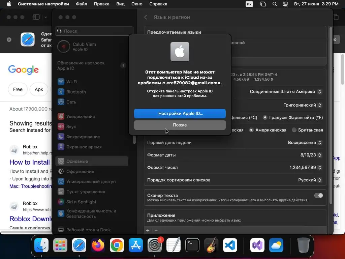Image resolution: width=345 pixels, height=259 pixels.
Task: Open TextEdit from the Dock
Action: pyautogui.click(x=174, y=245)
